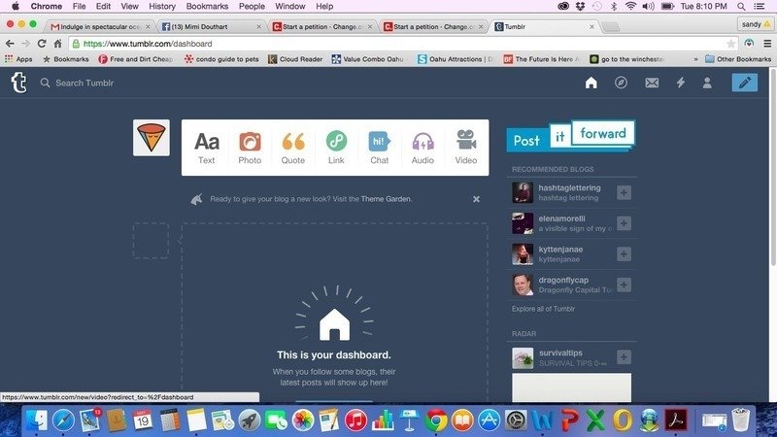
Task: Click the blue compose pencil button
Action: coord(745,83)
